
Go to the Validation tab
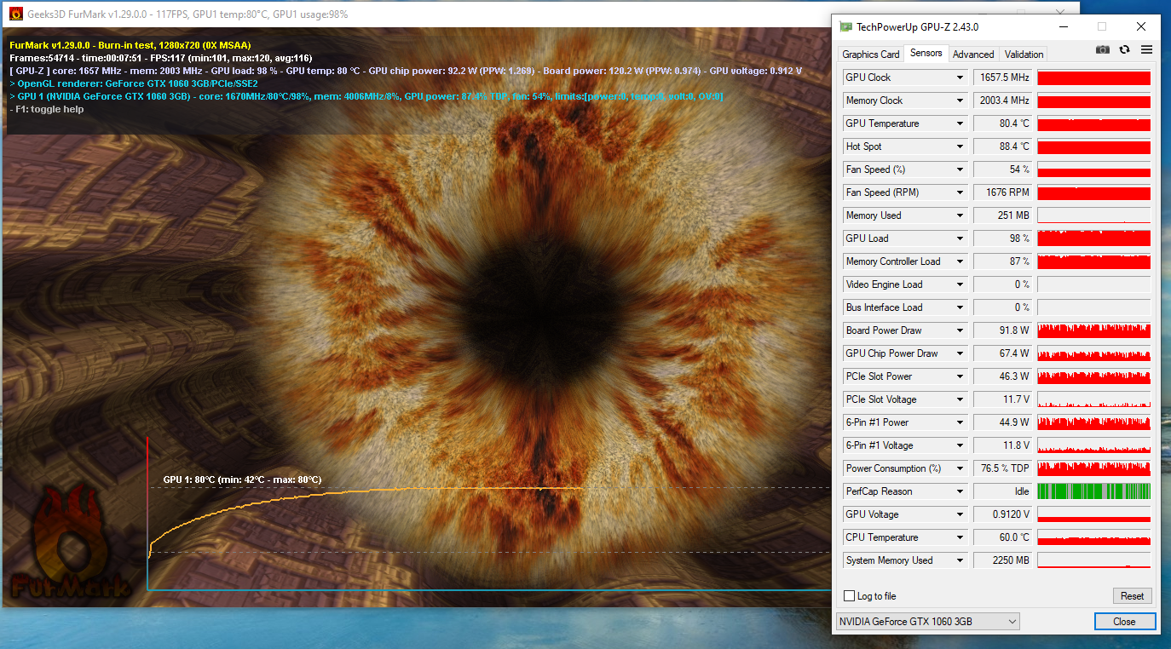(1024, 54)
